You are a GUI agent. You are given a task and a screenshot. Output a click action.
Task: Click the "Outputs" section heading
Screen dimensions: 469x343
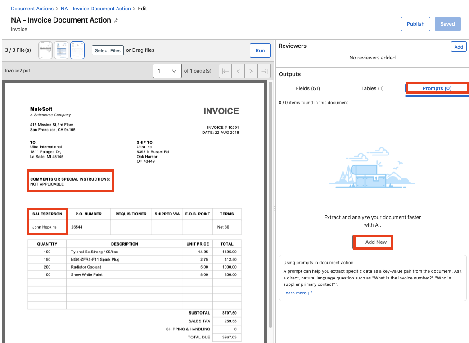tap(289, 74)
